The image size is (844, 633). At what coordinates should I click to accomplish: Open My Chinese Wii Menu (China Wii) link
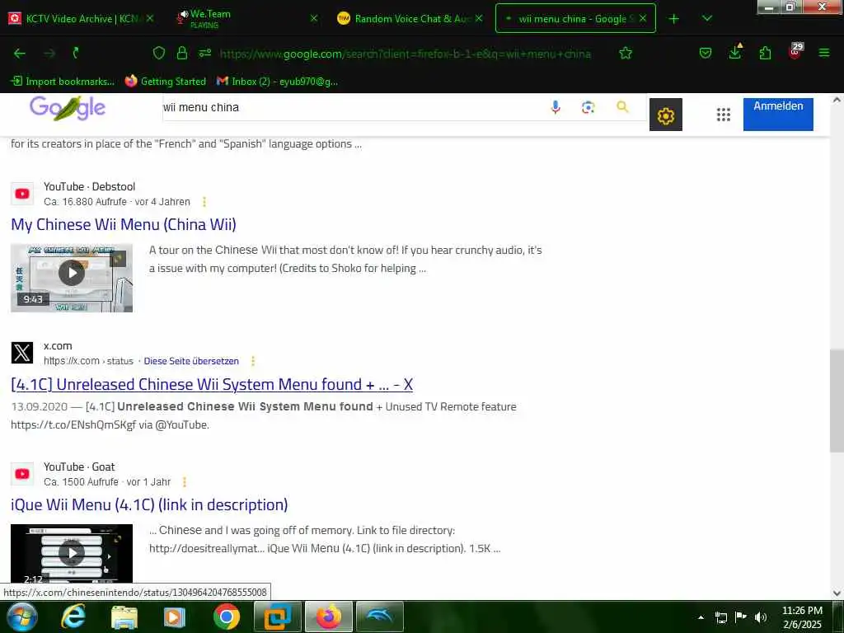tap(124, 224)
